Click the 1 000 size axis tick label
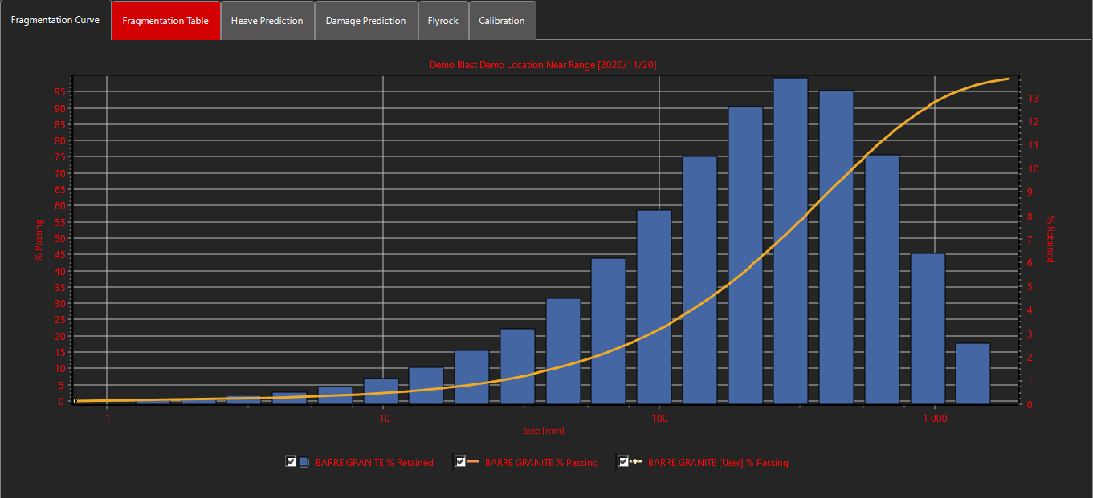Viewport: 1093px width, 498px height. click(935, 419)
